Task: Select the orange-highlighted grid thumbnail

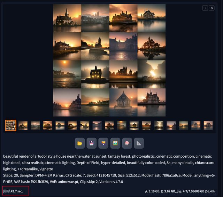Action: point(11,125)
